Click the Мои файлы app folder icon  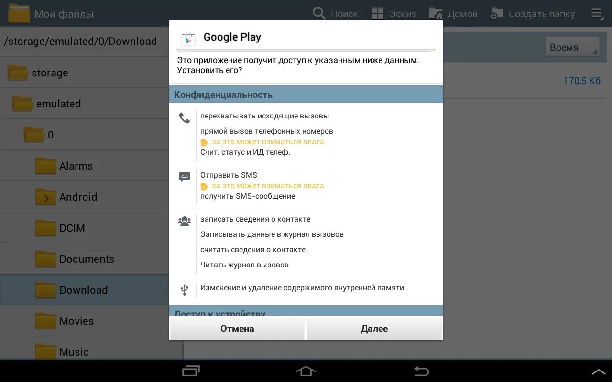[19, 13]
